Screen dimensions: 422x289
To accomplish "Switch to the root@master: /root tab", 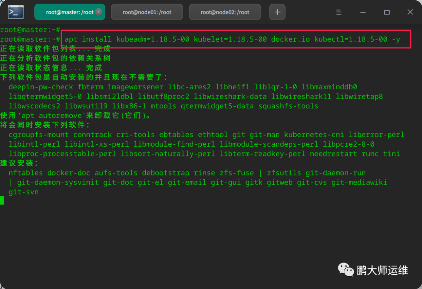I will 70,12.
